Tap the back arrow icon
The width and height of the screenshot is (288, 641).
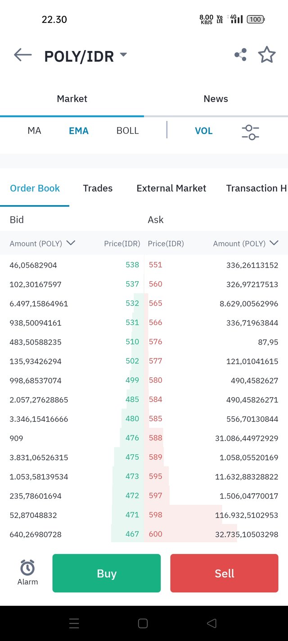[x=23, y=55]
